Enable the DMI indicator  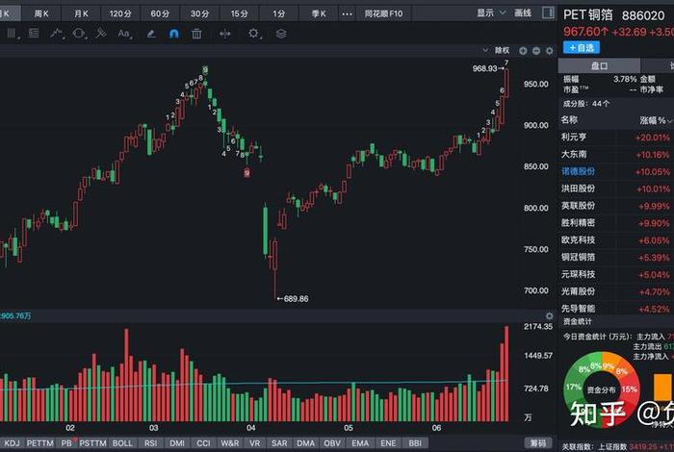point(176,443)
